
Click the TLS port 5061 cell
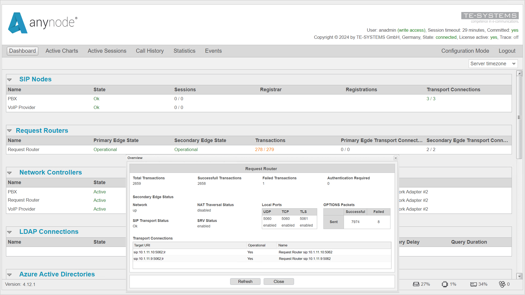click(x=304, y=219)
